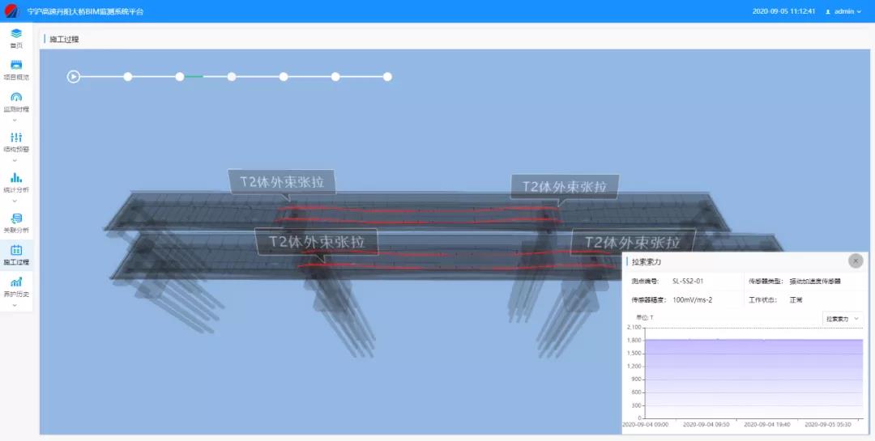Image resolution: width=875 pixels, height=441 pixels.
Task: Open the 关联分析 correlation analysis icon
Action: coord(16,218)
